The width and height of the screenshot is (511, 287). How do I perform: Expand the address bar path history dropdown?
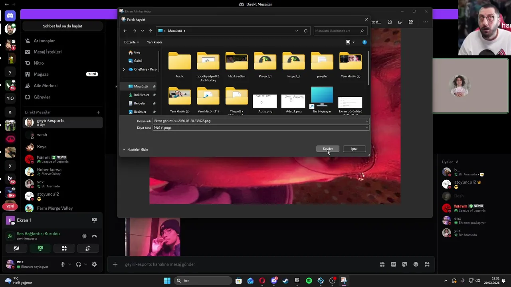coord(297,31)
